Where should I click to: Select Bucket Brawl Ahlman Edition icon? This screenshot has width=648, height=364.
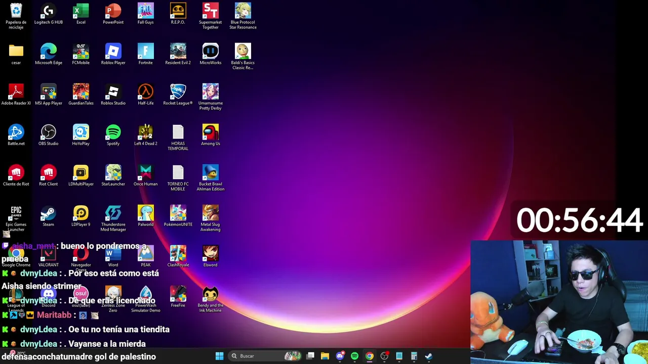click(x=211, y=178)
